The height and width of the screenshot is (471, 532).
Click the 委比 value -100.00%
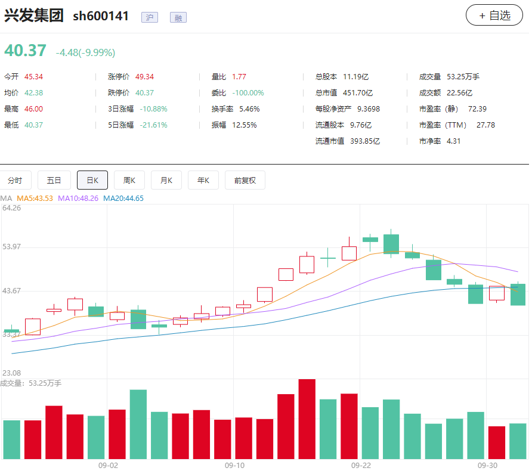click(x=248, y=92)
